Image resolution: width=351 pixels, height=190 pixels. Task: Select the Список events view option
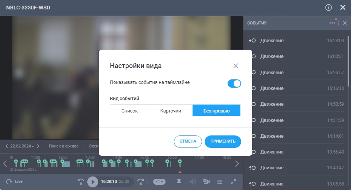[x=130, y=110]
